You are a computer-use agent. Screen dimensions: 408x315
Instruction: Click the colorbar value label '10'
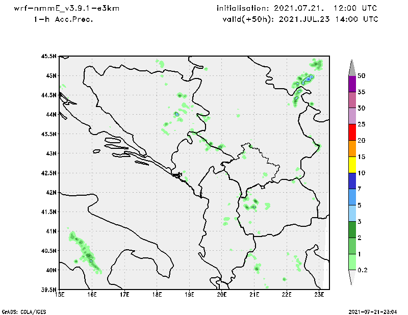(362, 173)
